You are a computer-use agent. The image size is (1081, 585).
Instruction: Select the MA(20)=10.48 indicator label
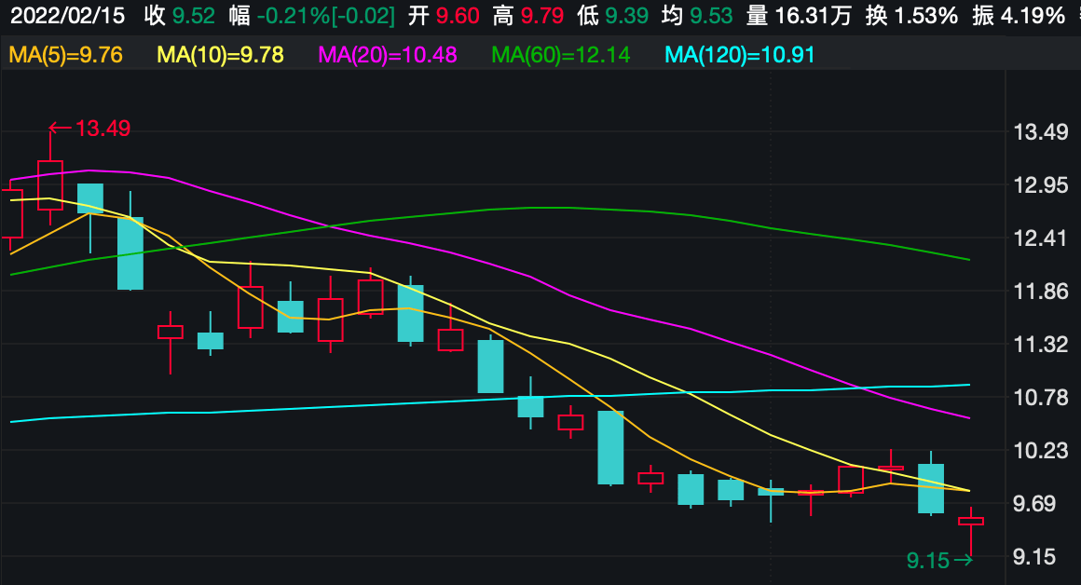pos(388,55)
